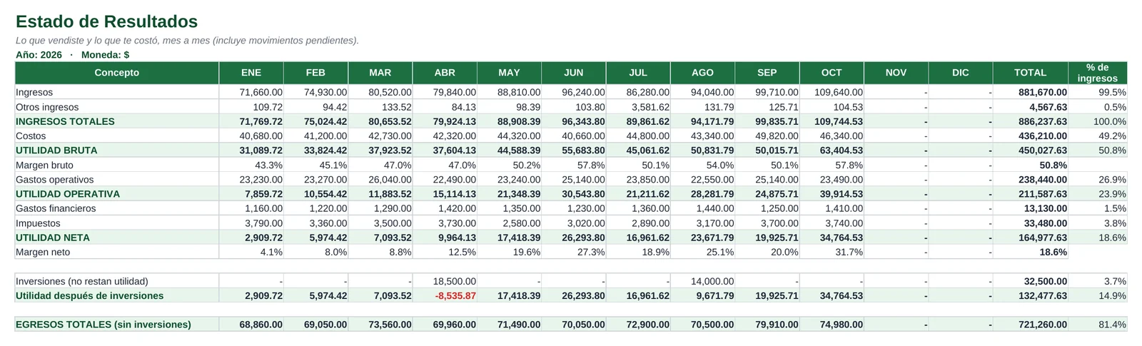
Task: Select the NOV column header
Action: [x=896, y=73]
